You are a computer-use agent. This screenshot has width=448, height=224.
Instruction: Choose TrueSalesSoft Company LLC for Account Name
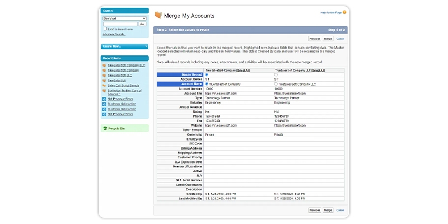276,83
